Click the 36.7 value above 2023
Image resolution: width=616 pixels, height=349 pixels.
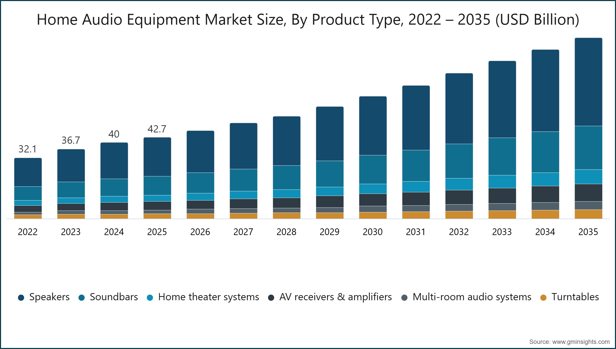[x=71, y=140]
